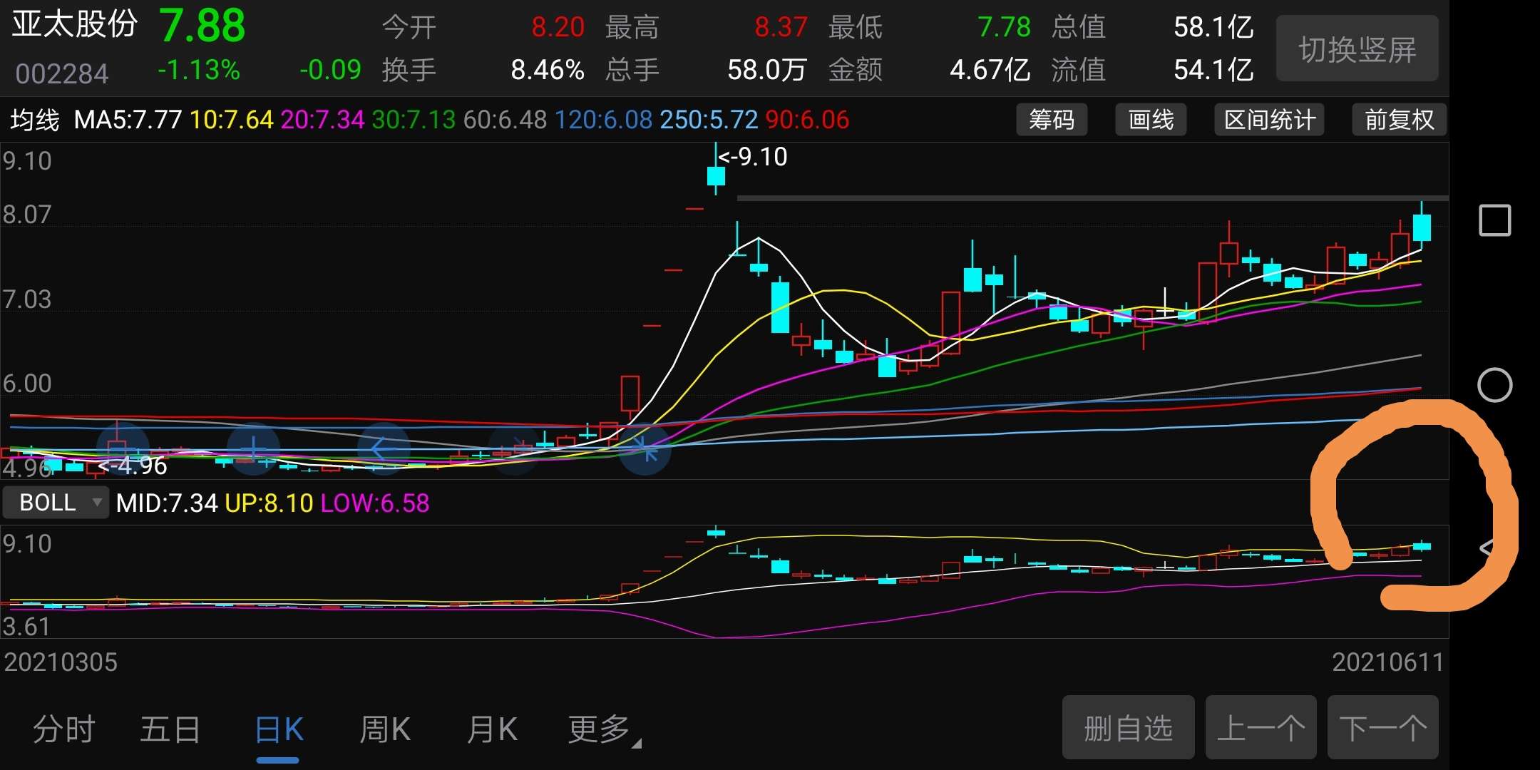The height and width of the screenshot is (770, 1540).
Task: Expand the 更多 period options
Action: (x=603, y=729)
